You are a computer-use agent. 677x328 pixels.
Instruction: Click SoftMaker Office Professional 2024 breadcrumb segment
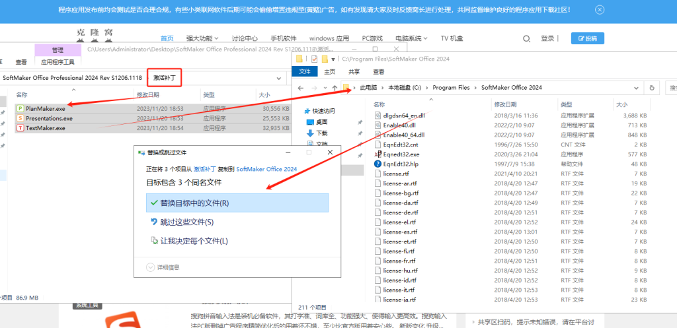(x=72, y=78)
